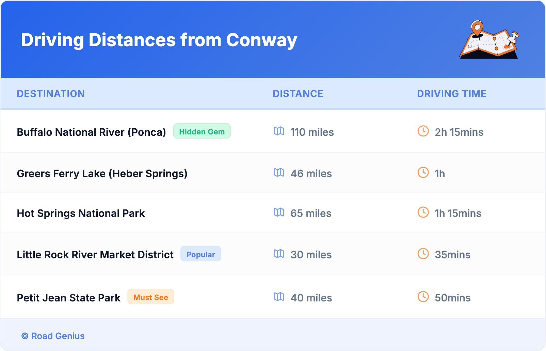This screenshot has width=546, height=351.
Task: Click the clock icon beside 35mins
Action: point(423,254)
